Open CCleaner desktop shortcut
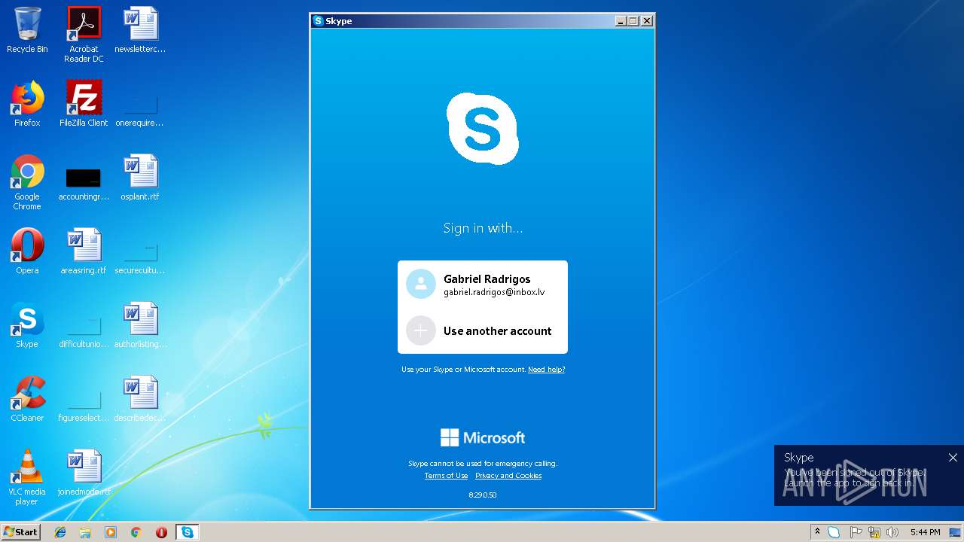This screenshot has height=542, width=964. [x=27, y=399]
